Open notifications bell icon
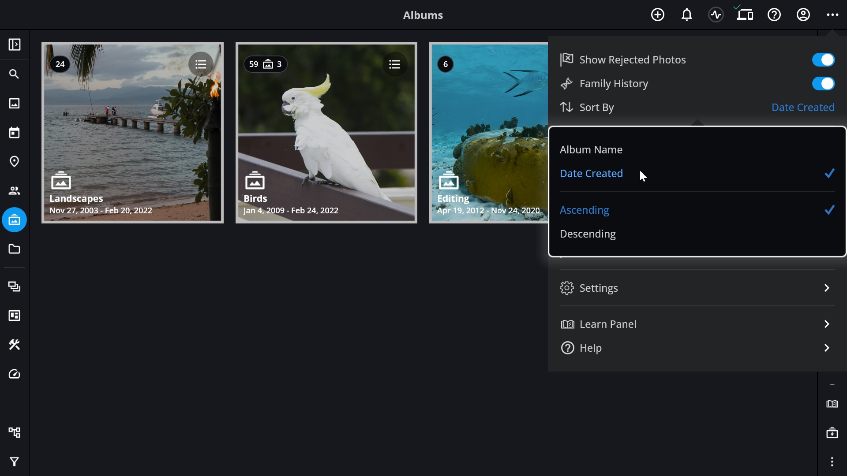 [x=686, y=15]
